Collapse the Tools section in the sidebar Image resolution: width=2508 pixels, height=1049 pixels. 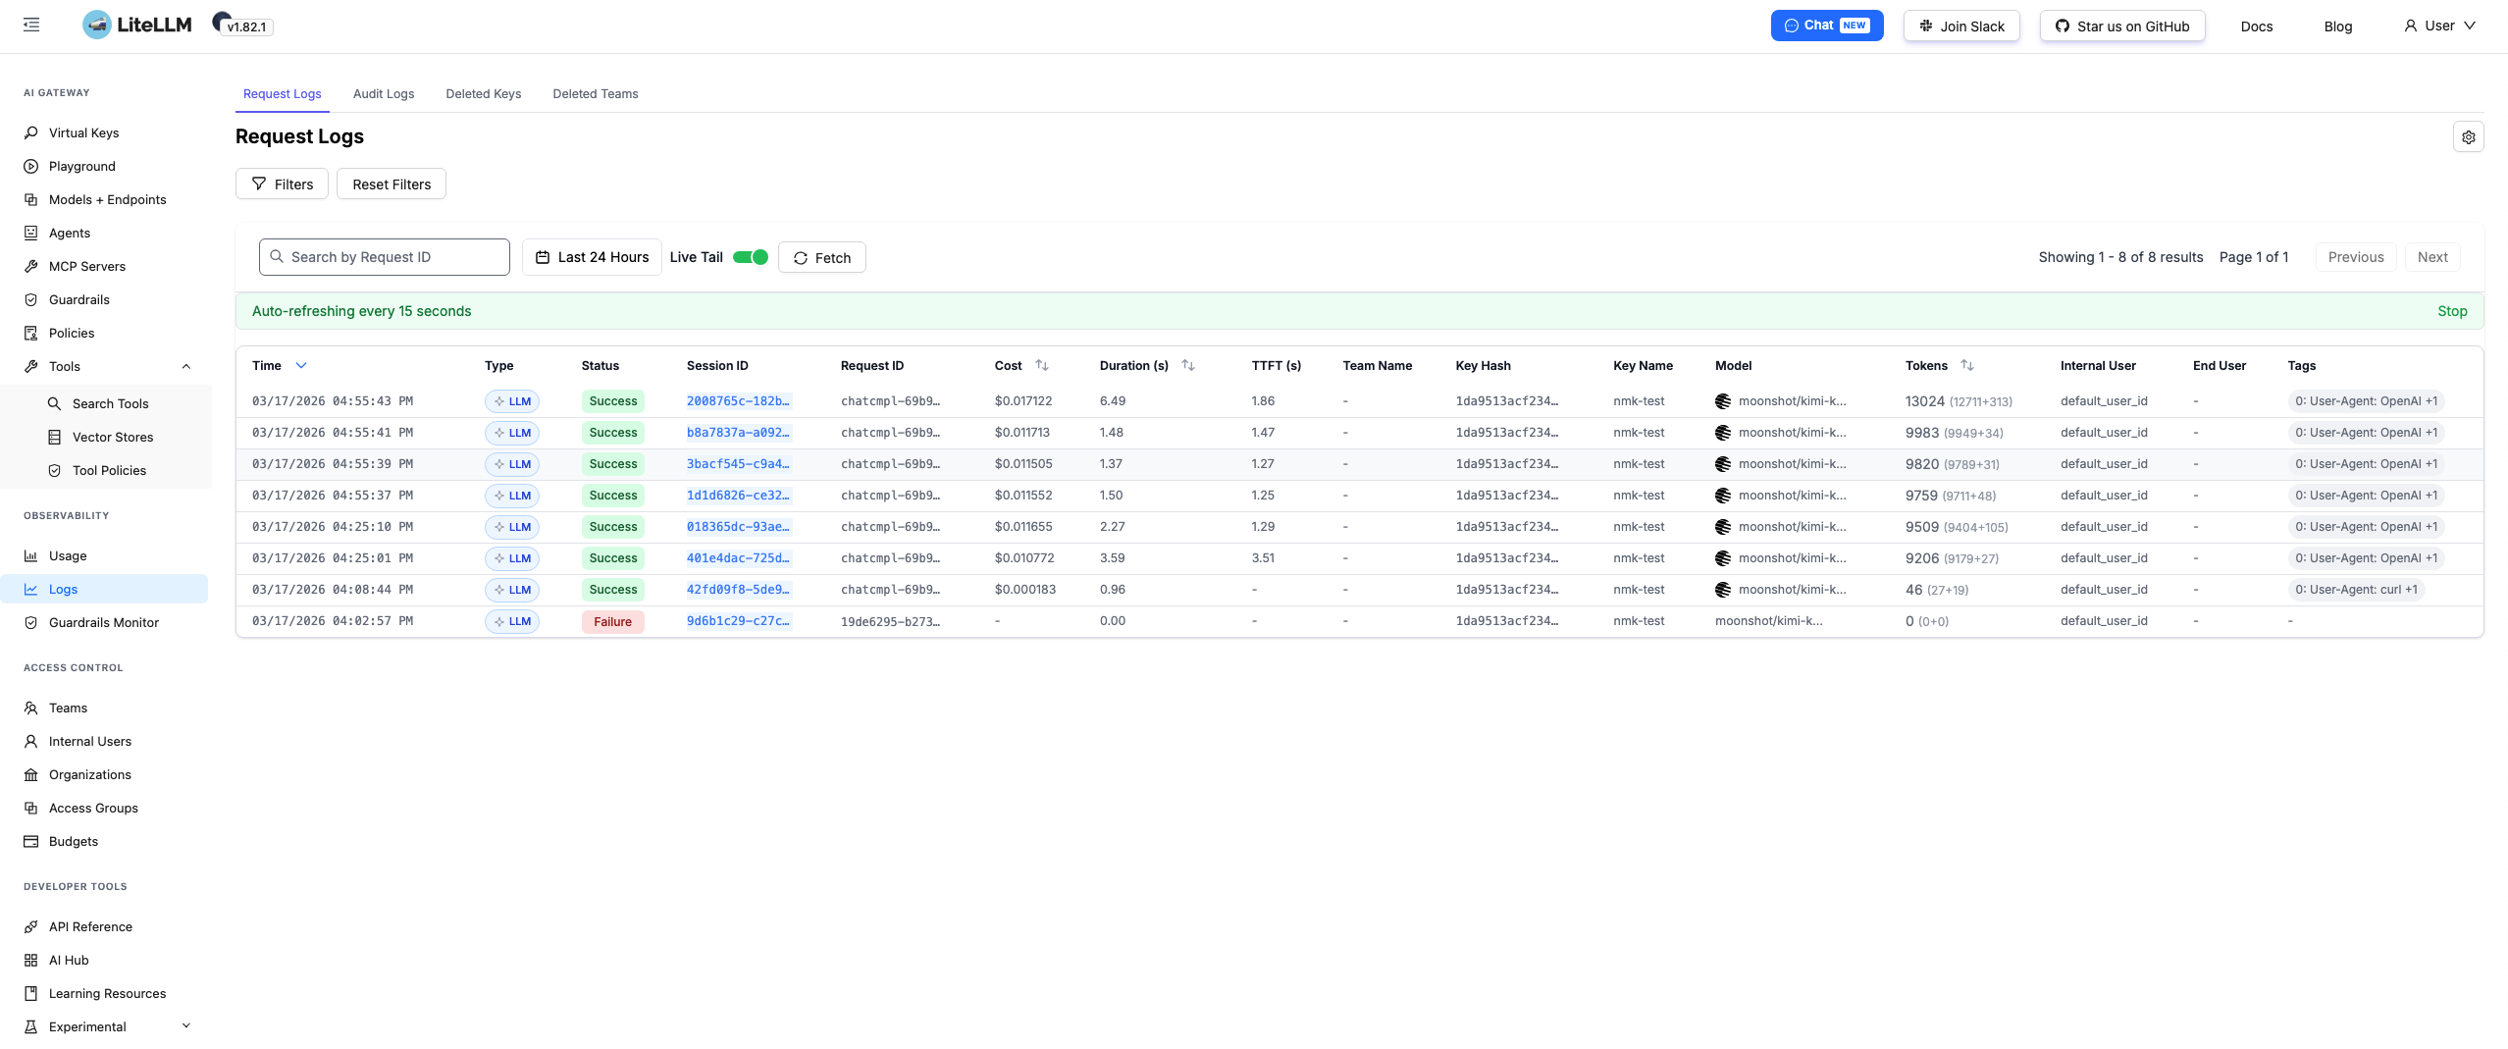(186, 367)
